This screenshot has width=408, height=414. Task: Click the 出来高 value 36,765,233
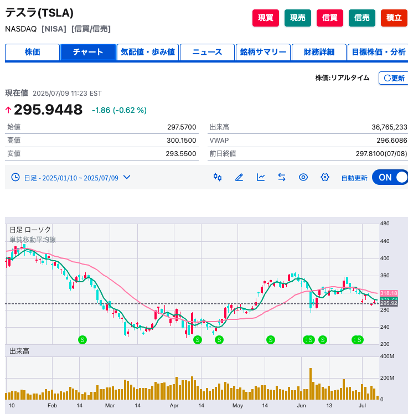point(390,127)
